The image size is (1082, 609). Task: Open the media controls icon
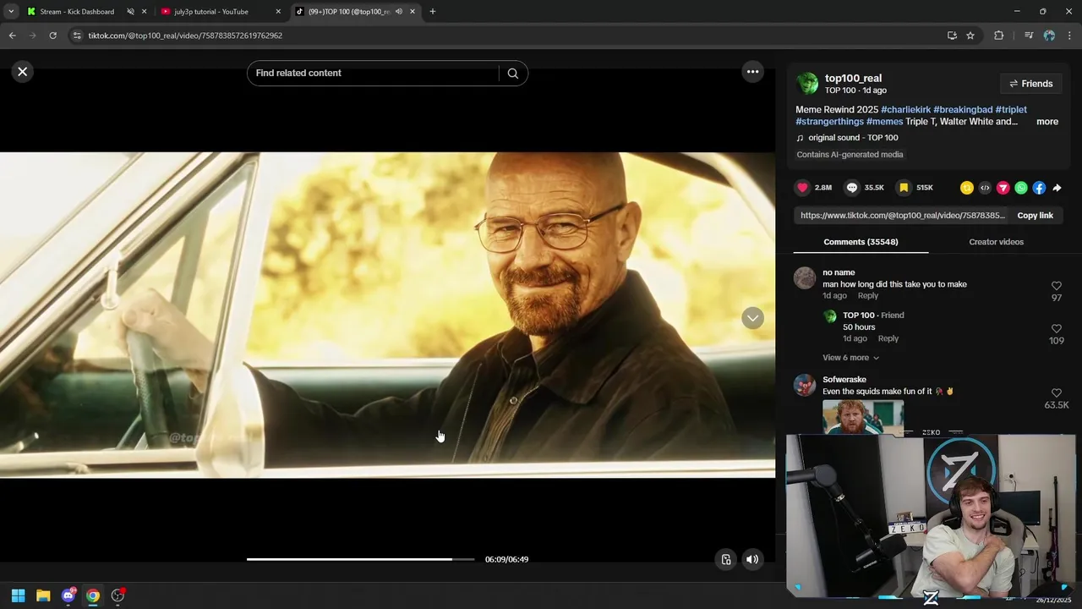click(1028, 36)
